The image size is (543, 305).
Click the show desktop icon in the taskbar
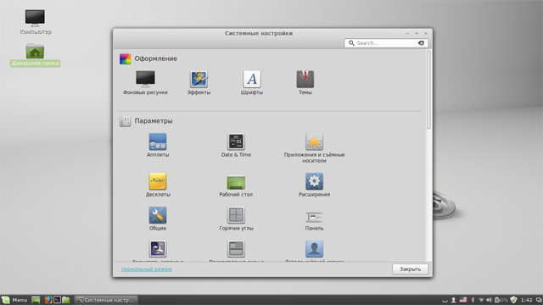coord(36,300)
